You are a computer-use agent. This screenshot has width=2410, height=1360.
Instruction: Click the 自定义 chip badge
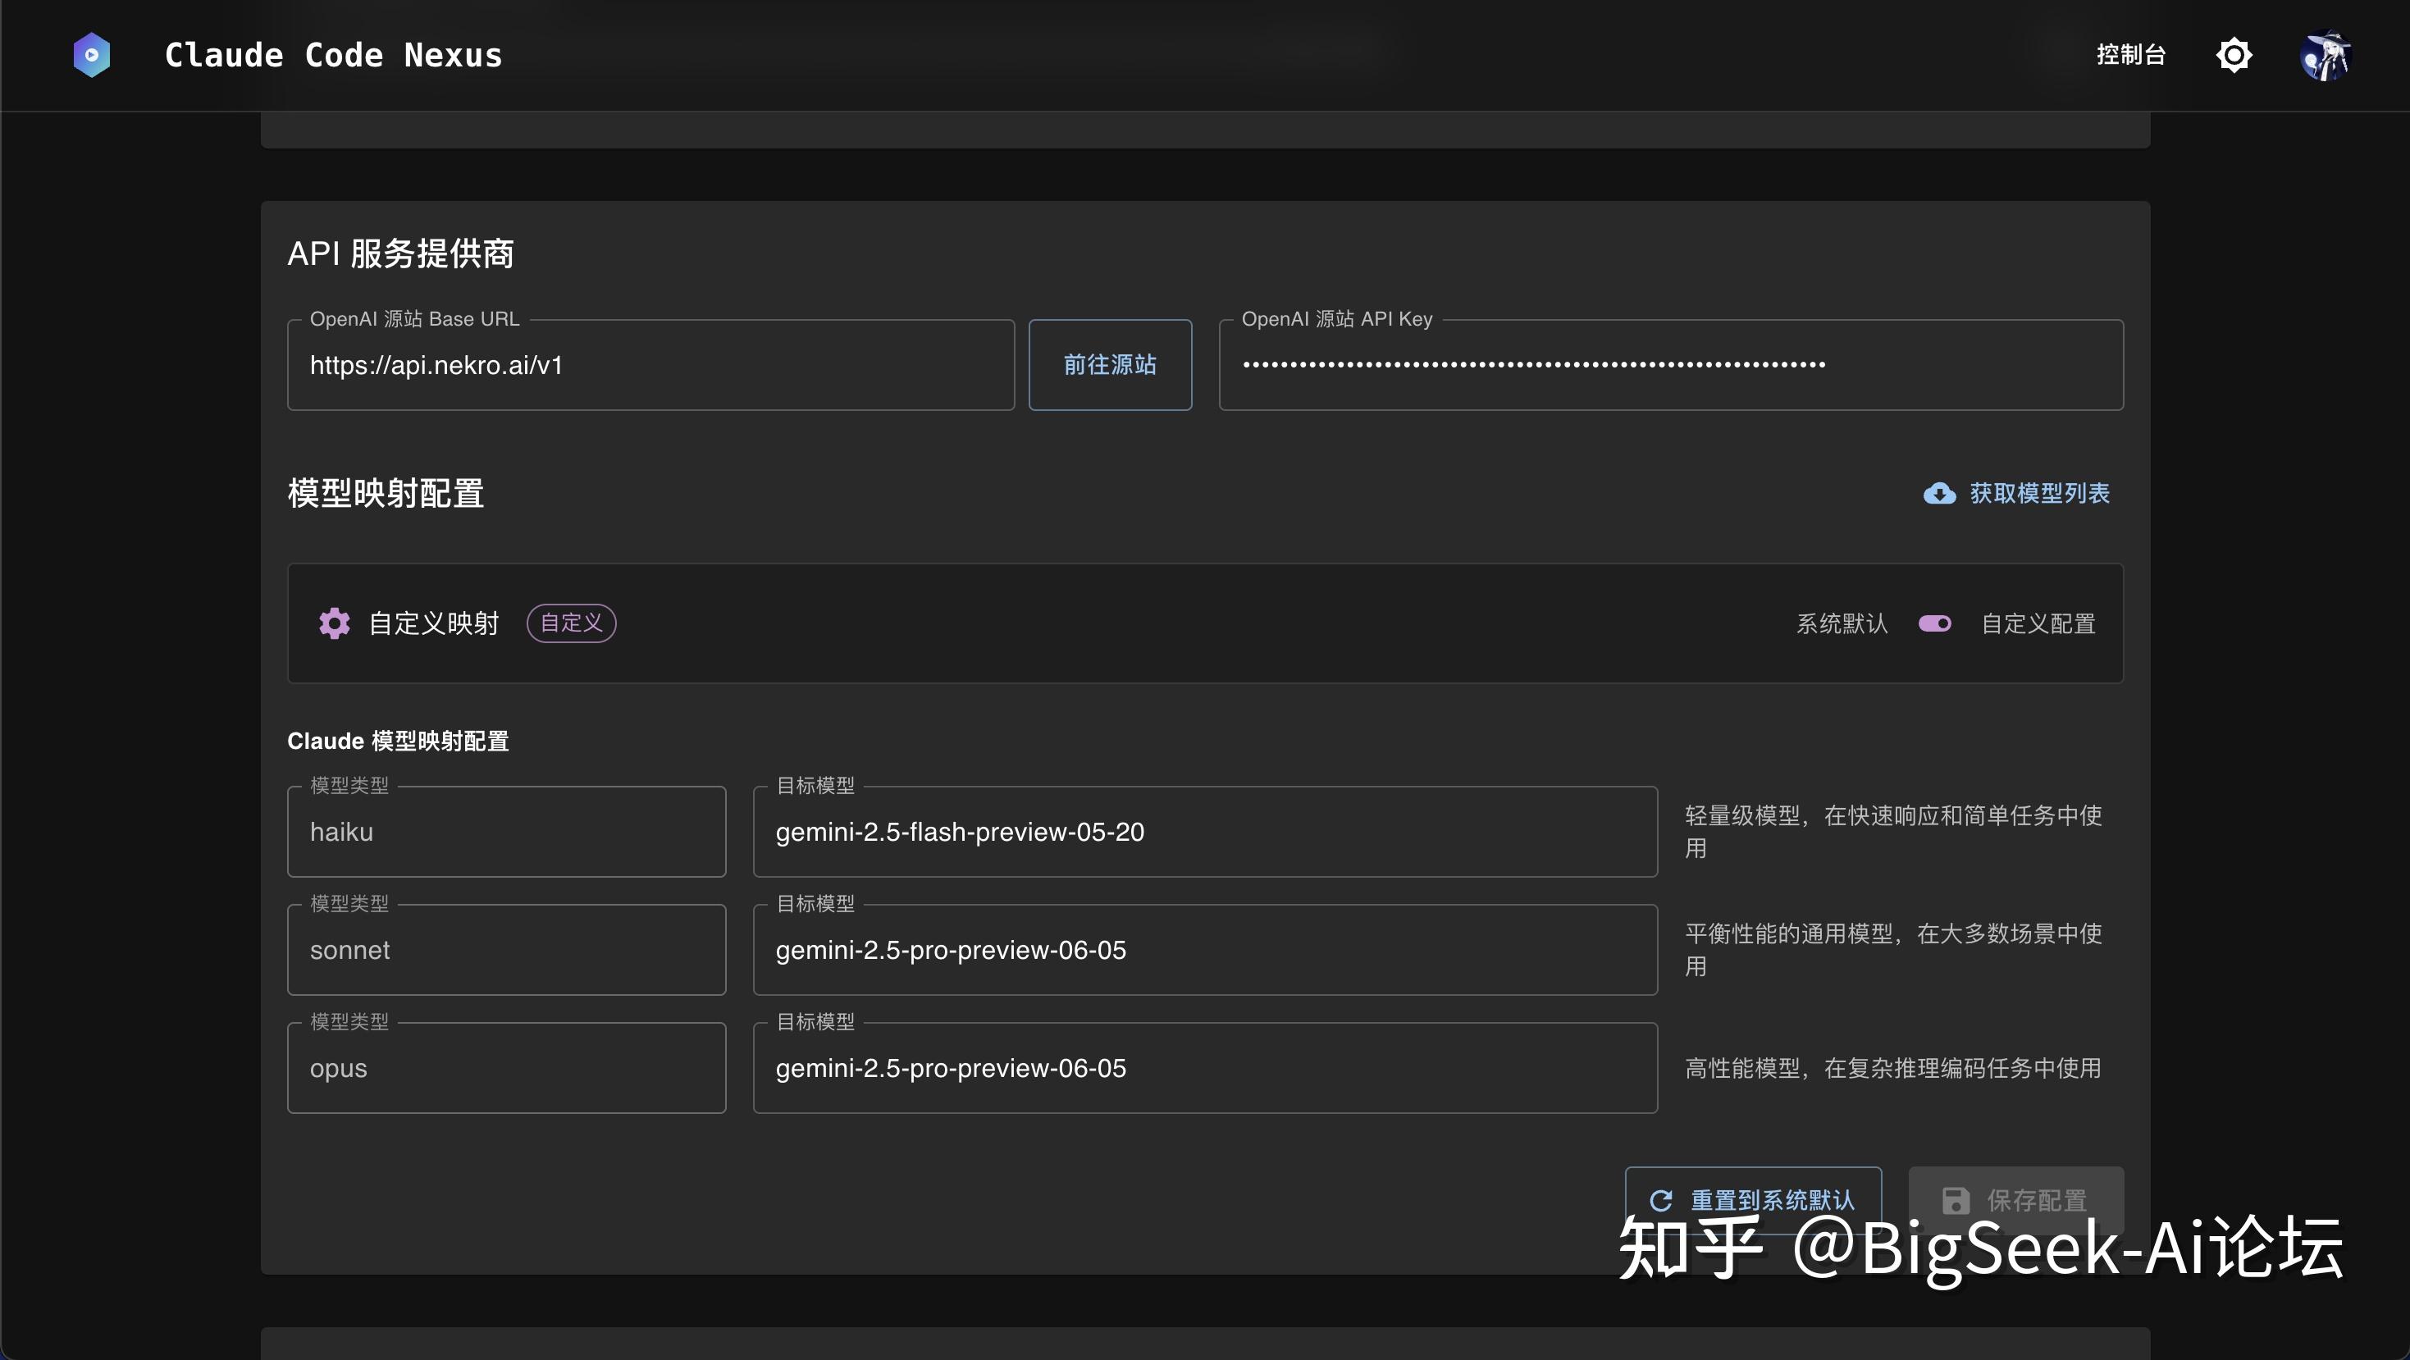pos(571,623)
